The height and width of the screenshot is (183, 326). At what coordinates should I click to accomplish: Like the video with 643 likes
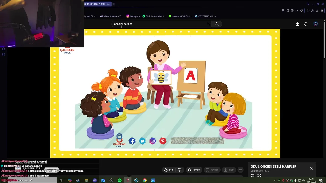(169, 170)
